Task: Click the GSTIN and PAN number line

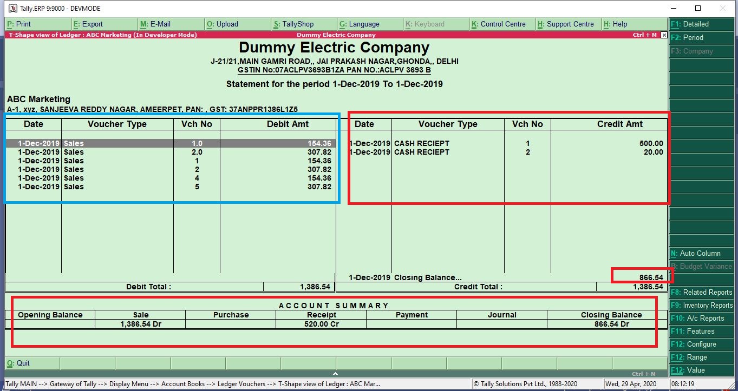Action: tap(335, 70)
